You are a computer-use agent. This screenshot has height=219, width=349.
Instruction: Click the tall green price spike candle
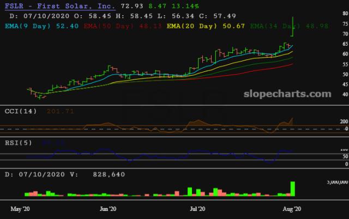(x=293, y=27)
